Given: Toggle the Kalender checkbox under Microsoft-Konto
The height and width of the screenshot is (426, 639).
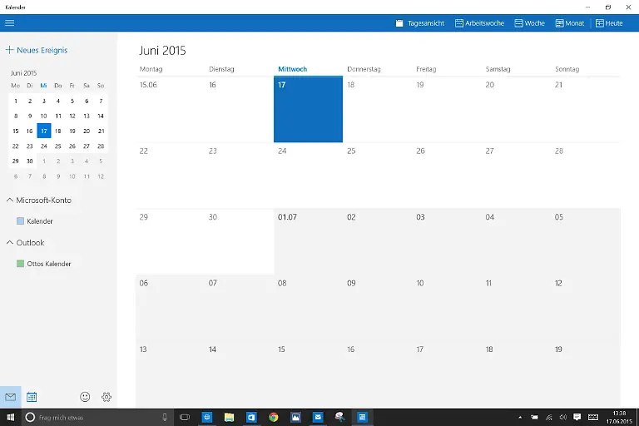Looking at the screenshot, I should (x=21, y=221).
